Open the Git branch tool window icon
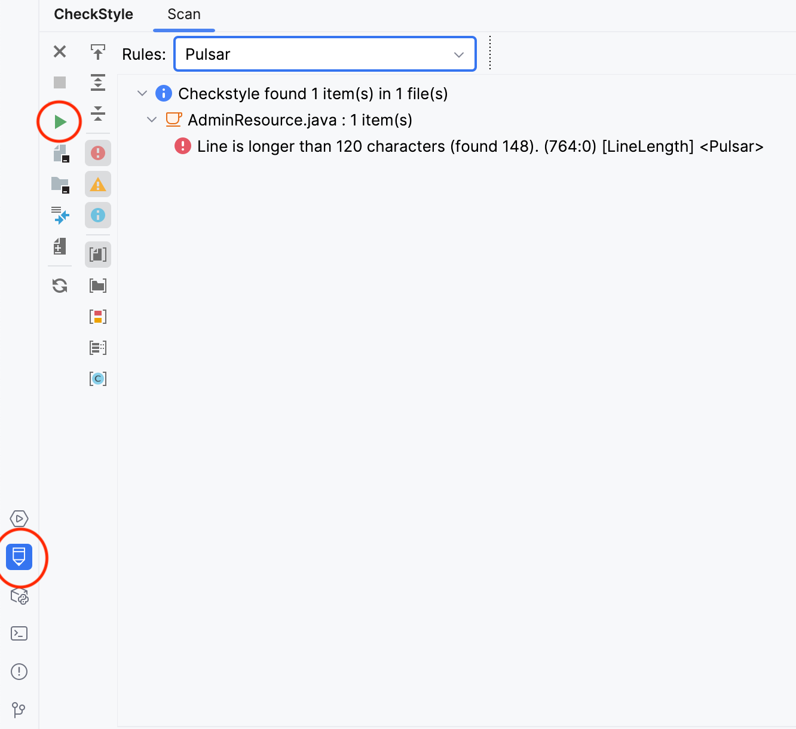The image size is (796, 729). pos(19,710)
